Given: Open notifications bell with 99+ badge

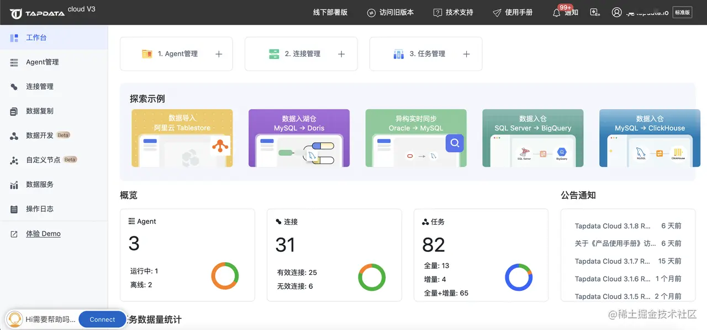Looking at the screenshot, I should 557,12.
